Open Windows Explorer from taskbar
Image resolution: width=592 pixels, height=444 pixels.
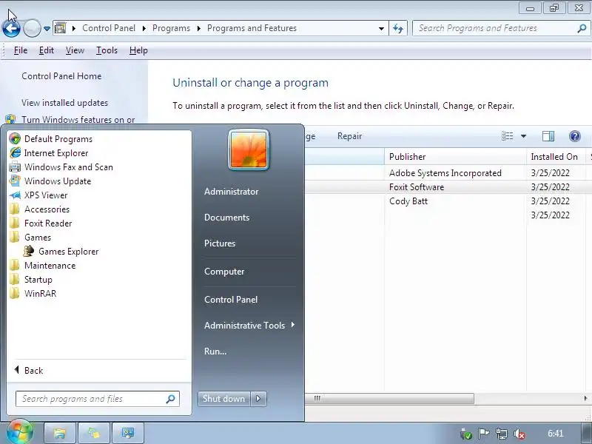60,433
